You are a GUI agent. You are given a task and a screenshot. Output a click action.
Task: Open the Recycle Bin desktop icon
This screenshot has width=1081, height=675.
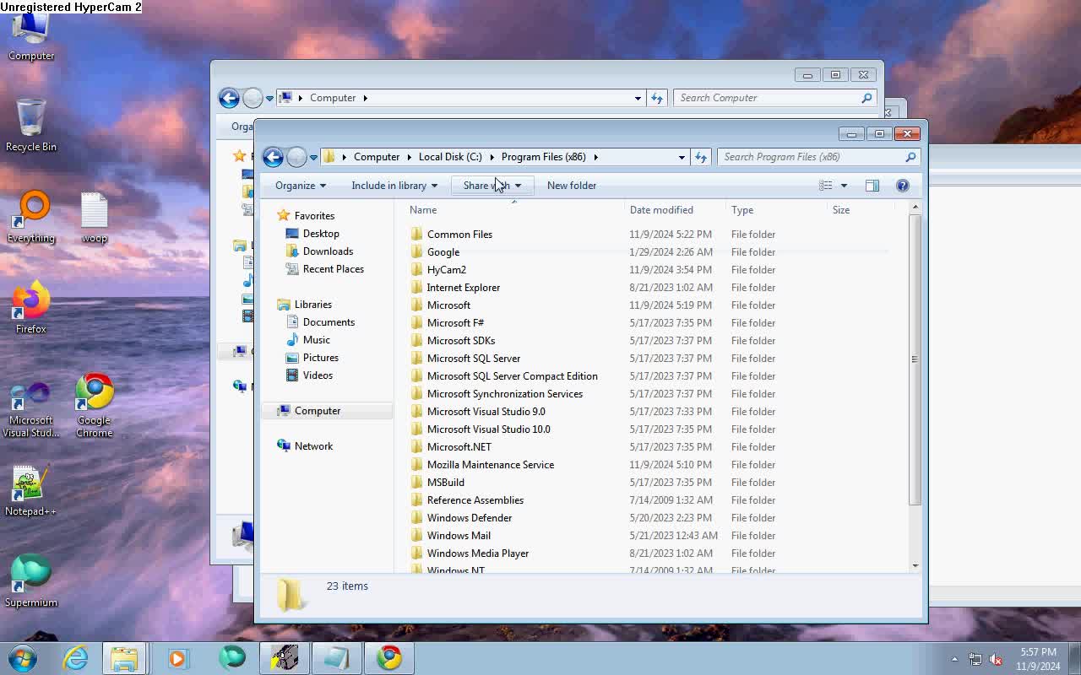pyautogui.click(x=31, y=124)
